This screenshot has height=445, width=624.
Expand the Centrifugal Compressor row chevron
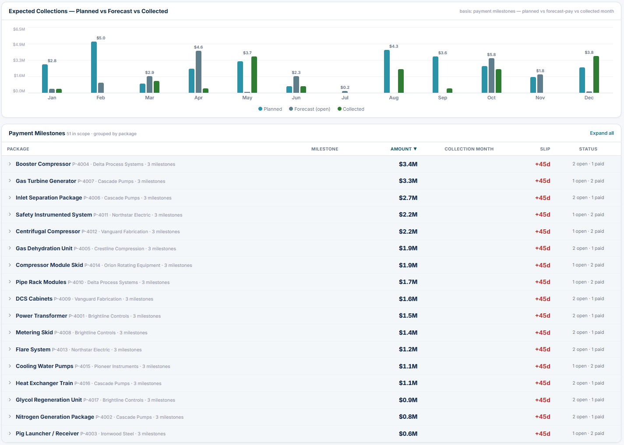10,231
